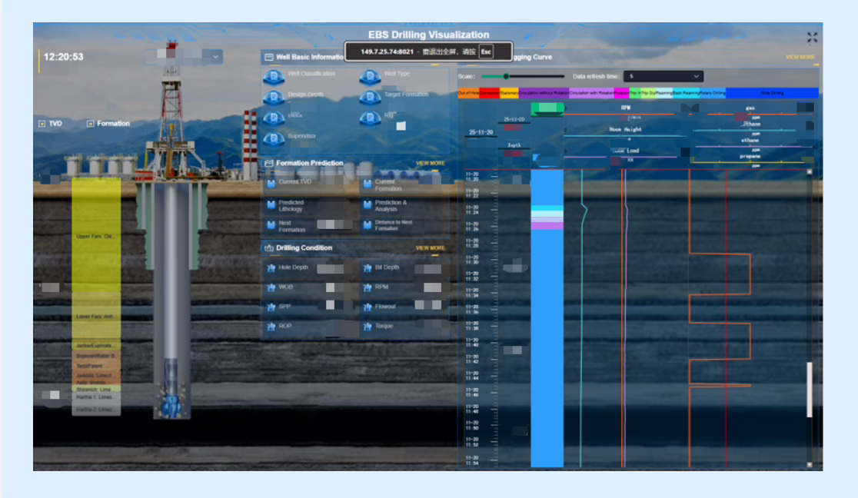The width and height of the screenshot is (858, 498).
Task: Click the Well Type icon
Action: click(x=370, y=77)
